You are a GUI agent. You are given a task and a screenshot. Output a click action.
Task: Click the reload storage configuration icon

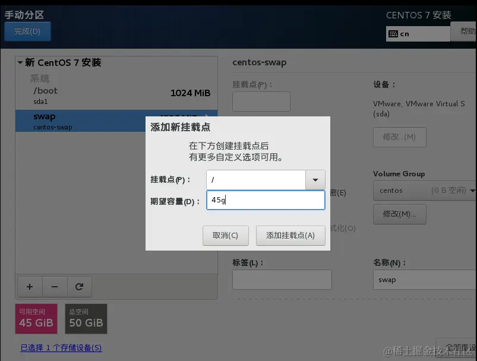[80, 287]
